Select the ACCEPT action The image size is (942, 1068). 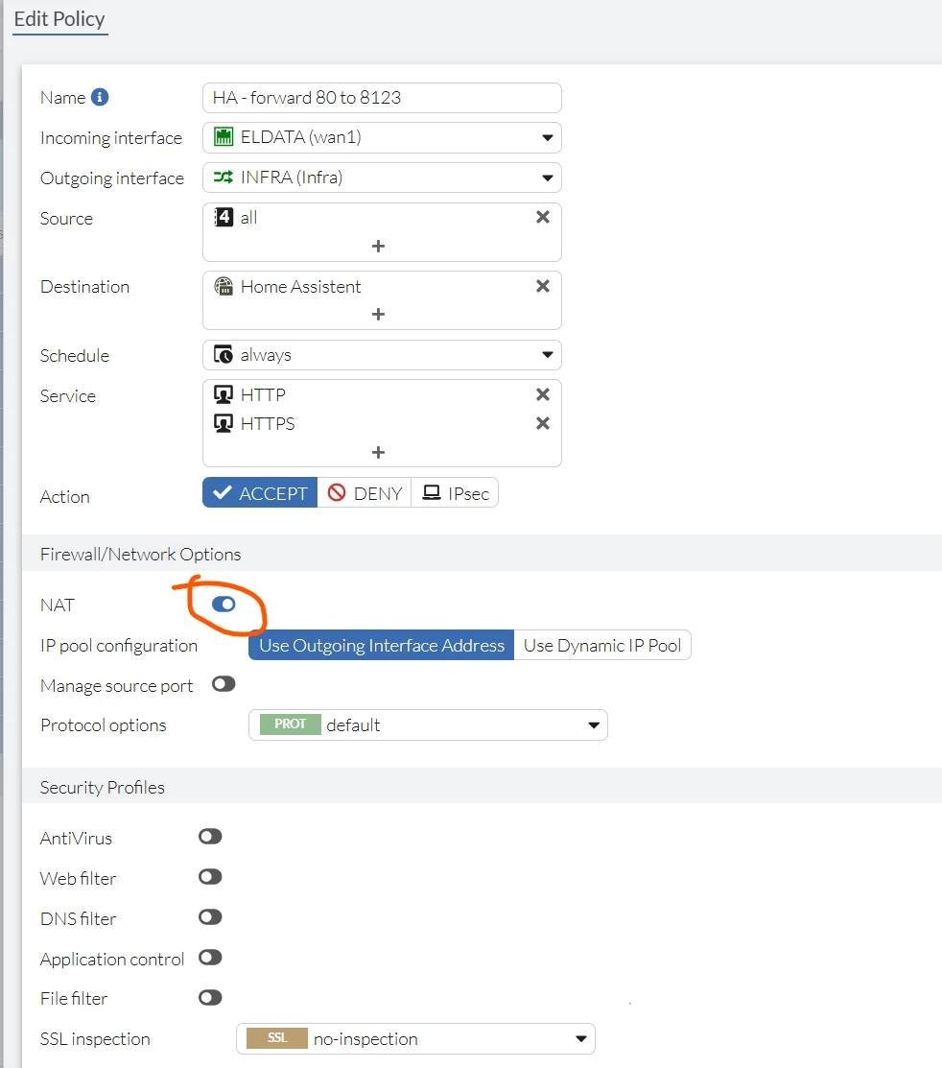coord(260,492)
